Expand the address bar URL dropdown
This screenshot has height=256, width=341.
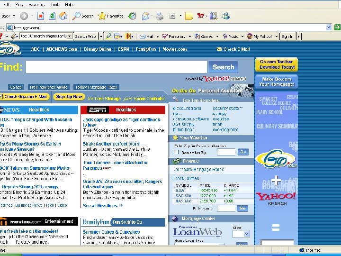coord(329,27)
